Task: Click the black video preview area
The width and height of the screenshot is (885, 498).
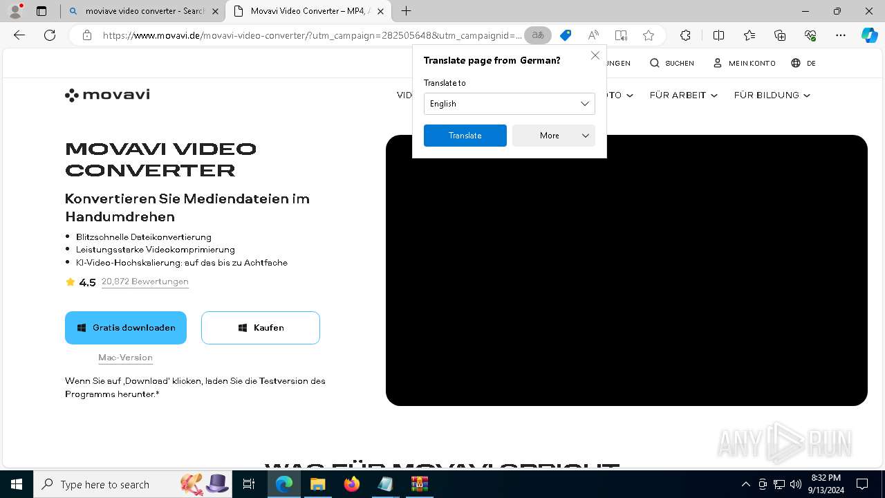Action: tap(626, 270)
